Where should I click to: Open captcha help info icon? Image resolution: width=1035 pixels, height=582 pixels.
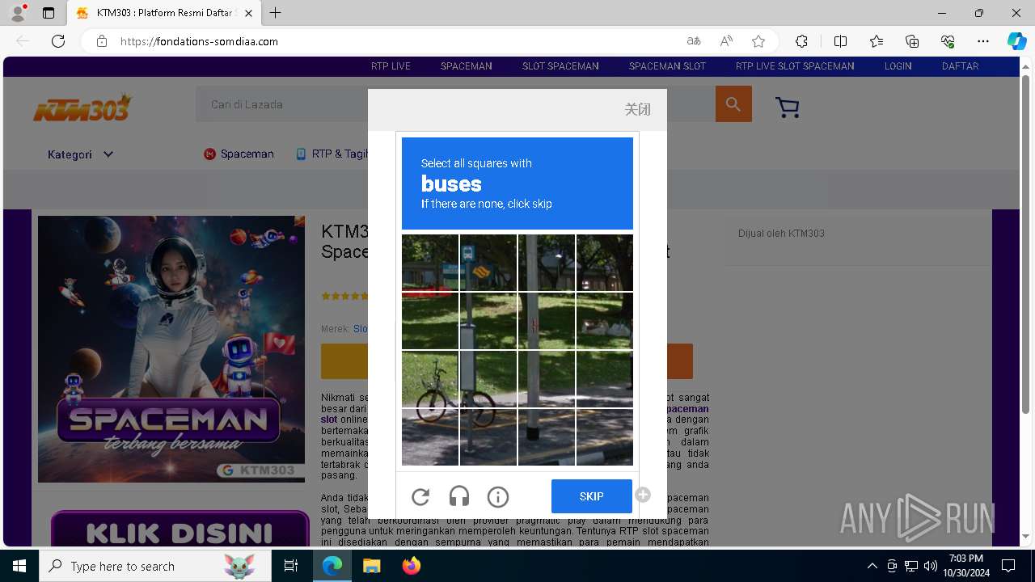[x=498, y=497]
